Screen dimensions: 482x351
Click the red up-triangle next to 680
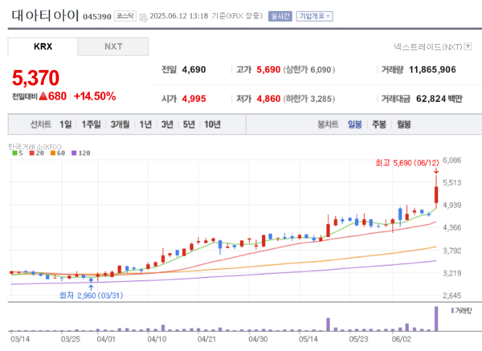(43, 96)
